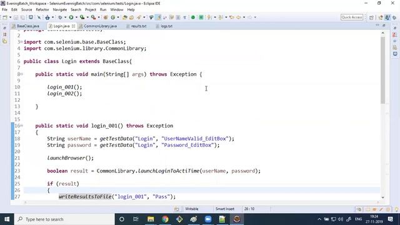
Task: Click the Save toolbar icon
Action: click(x=16, y=17)
